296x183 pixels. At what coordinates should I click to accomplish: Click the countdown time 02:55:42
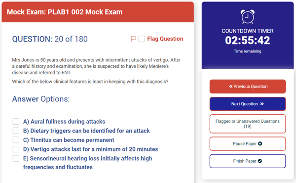pos(248,40)
